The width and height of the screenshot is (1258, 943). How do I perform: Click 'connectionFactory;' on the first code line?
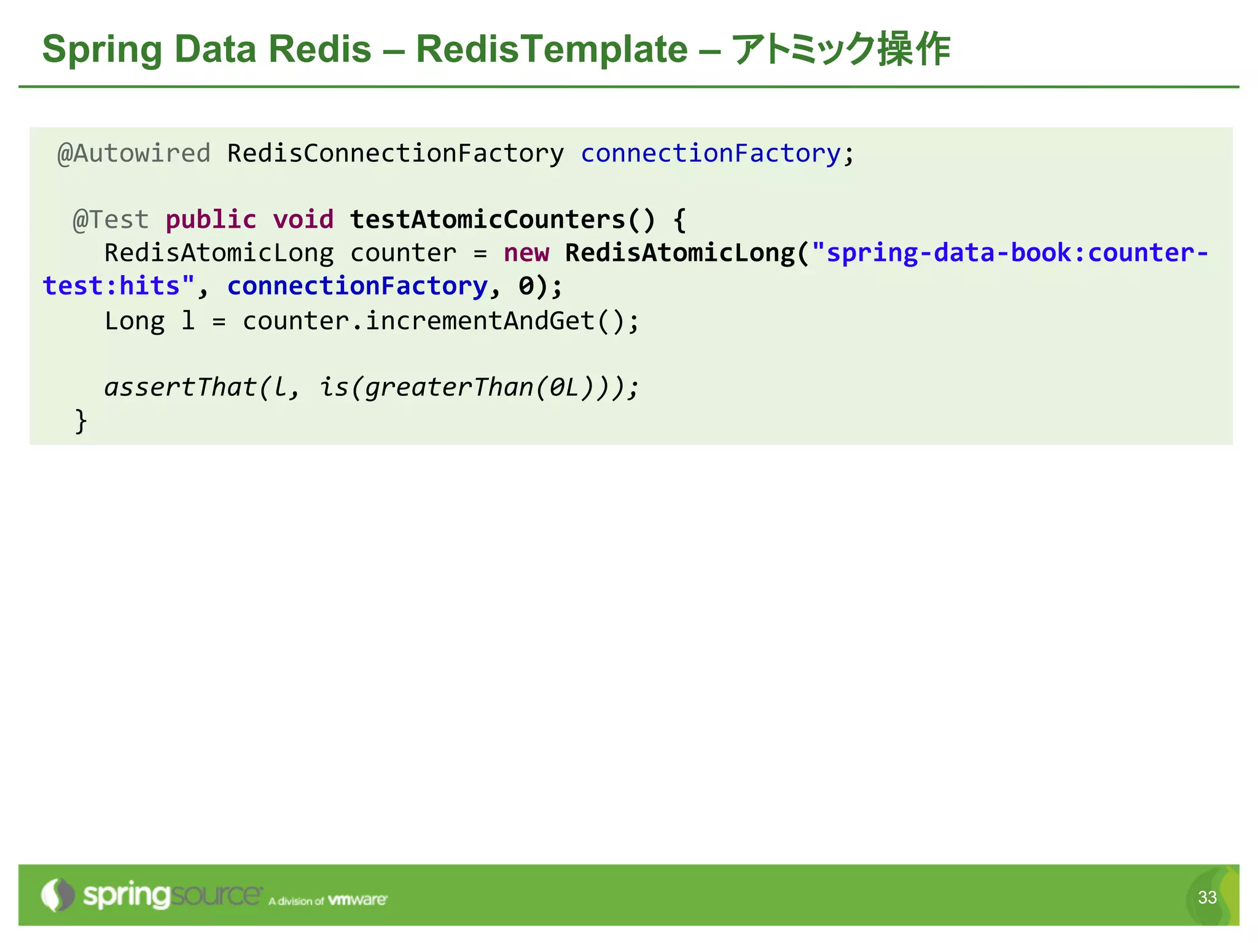point(717,153)
